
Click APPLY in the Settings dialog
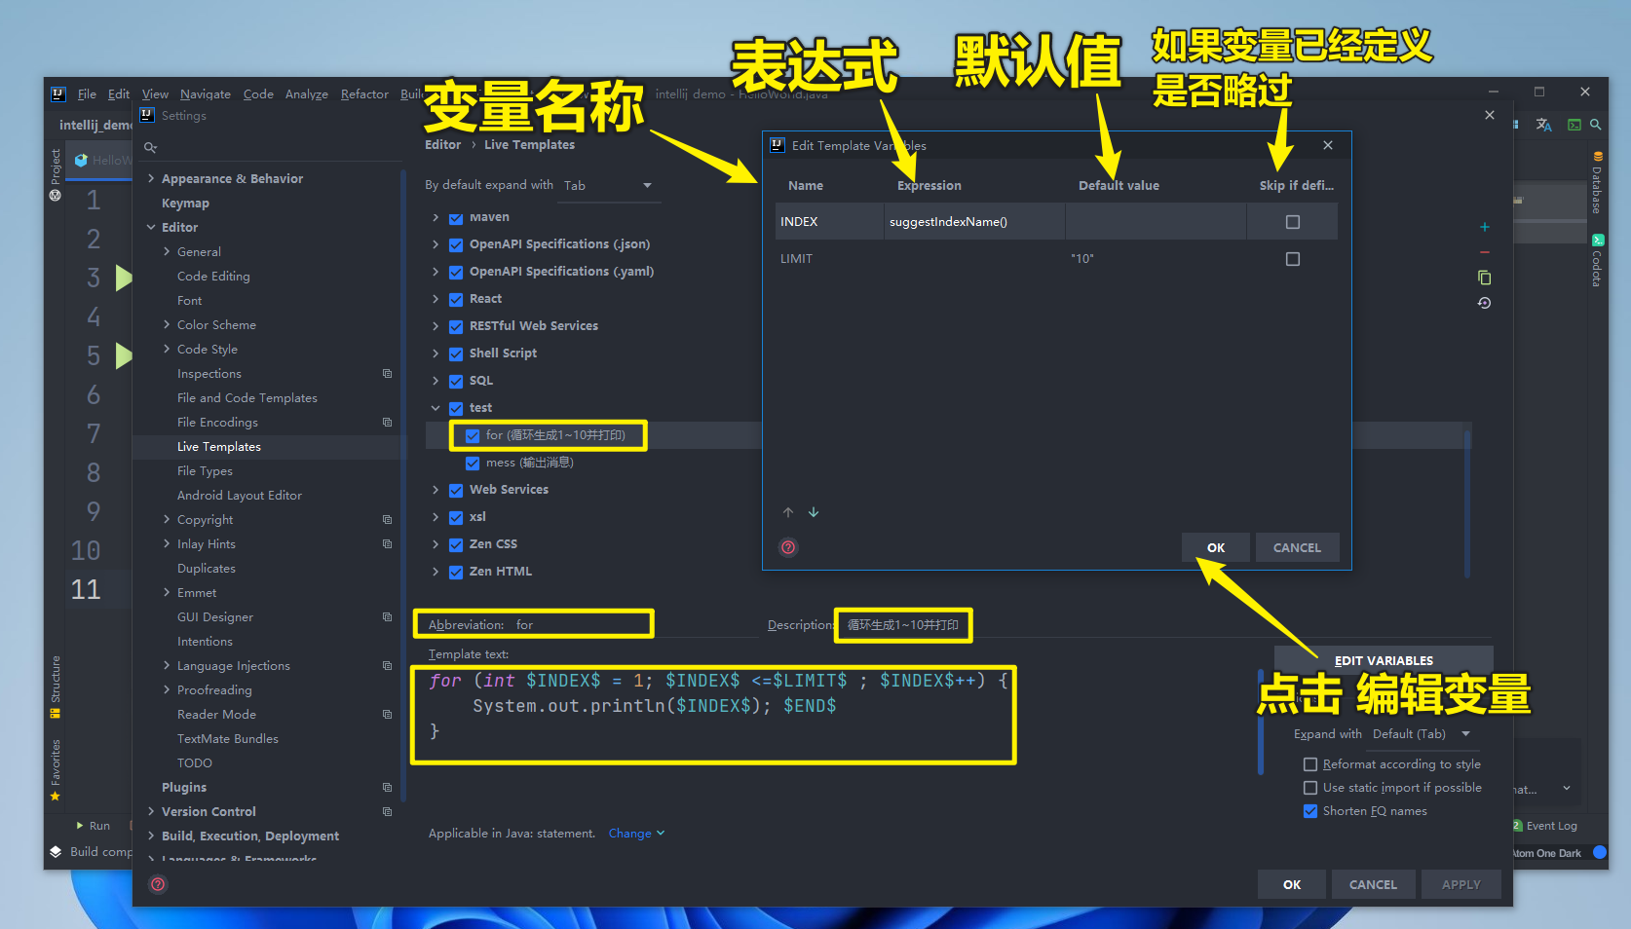(1460, 885)
